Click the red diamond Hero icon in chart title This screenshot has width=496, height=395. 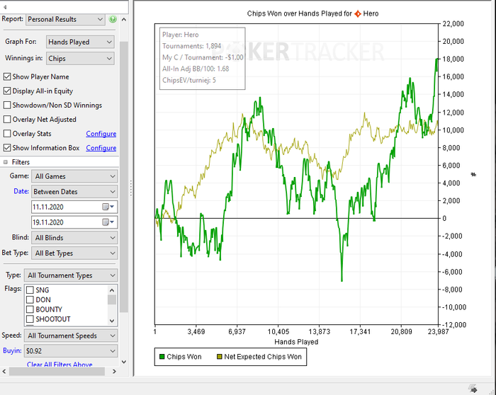[x=357, y=13]
